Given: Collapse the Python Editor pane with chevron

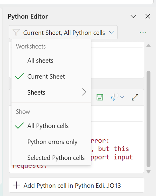Looking at the screenshot, I should point(133,16).
